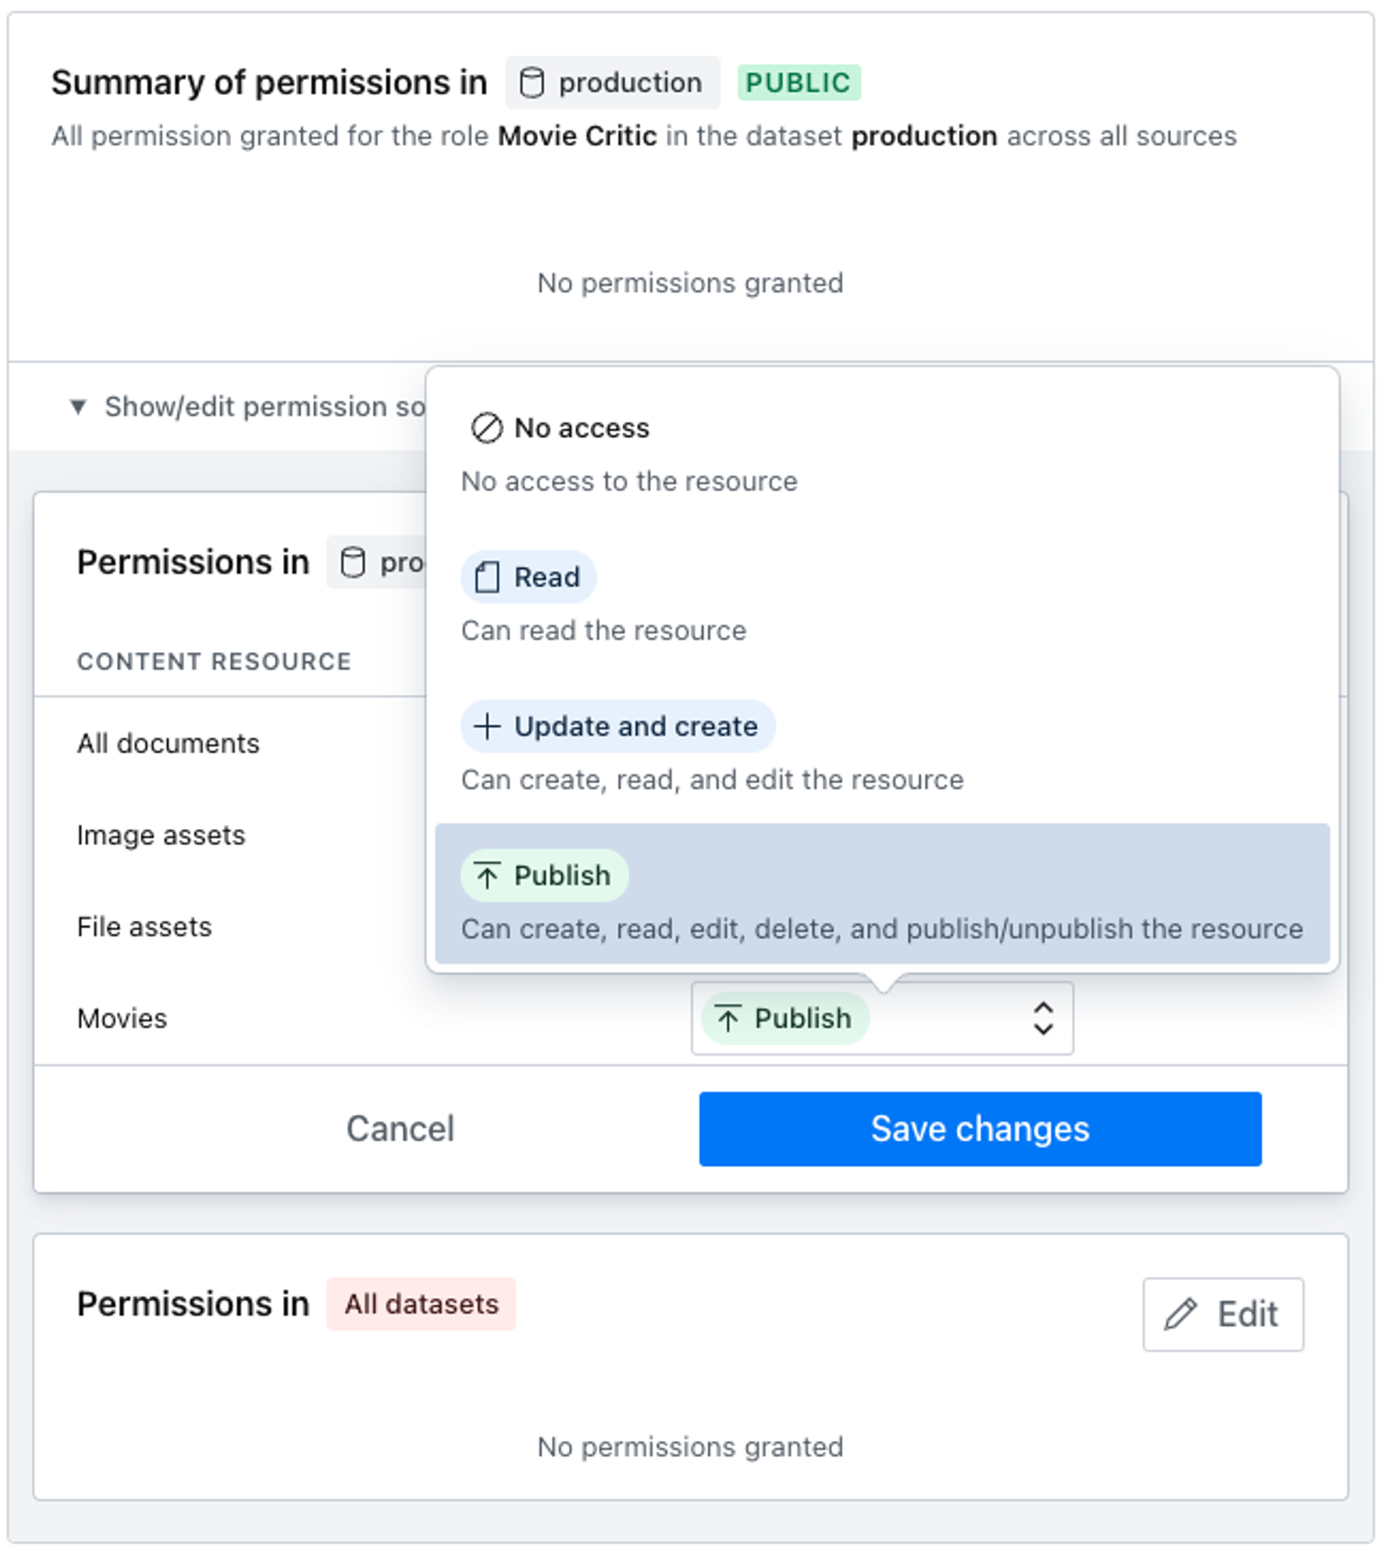Screen dimensions: 1383x1552
Task: Select the No access option
Action: (x=582, y=429)
